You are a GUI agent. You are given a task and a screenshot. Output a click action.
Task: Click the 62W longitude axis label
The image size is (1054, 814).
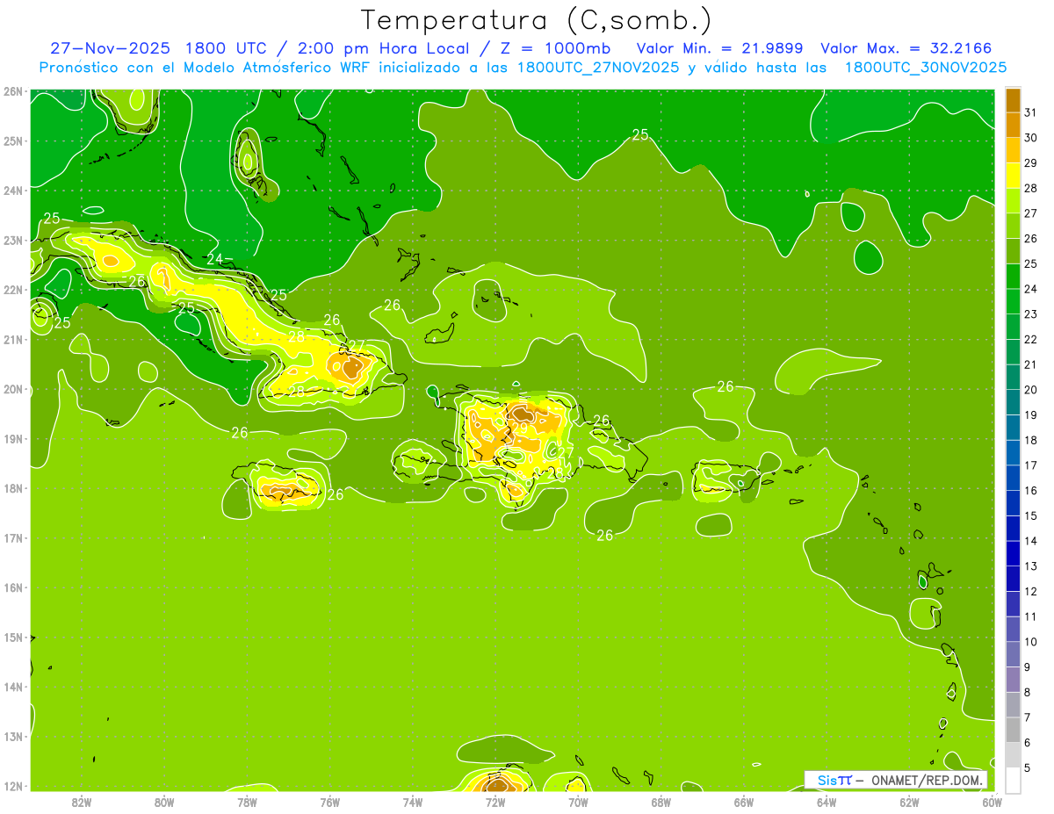[909, 802]
